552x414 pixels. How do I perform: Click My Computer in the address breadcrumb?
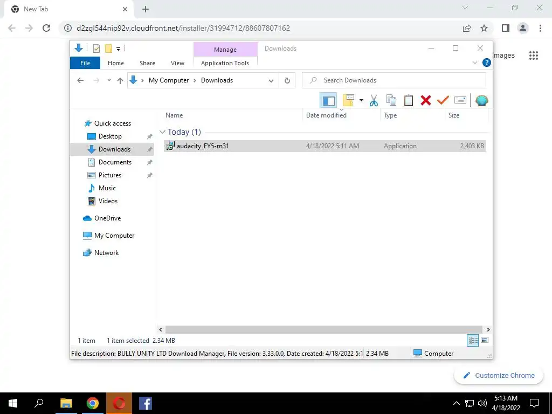tap(169, 80)
